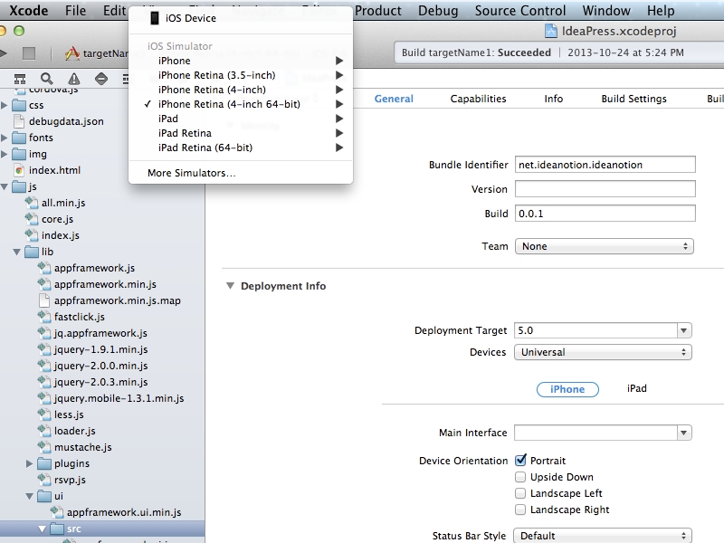Click the appframework.js file icon
The height and width of the screenshot is (543, 724).
[43, 268]
